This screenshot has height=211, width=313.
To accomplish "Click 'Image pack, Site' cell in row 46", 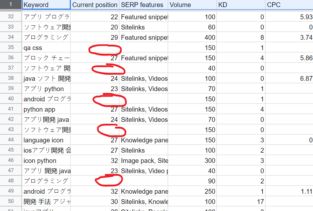I will tap(144, 160).
